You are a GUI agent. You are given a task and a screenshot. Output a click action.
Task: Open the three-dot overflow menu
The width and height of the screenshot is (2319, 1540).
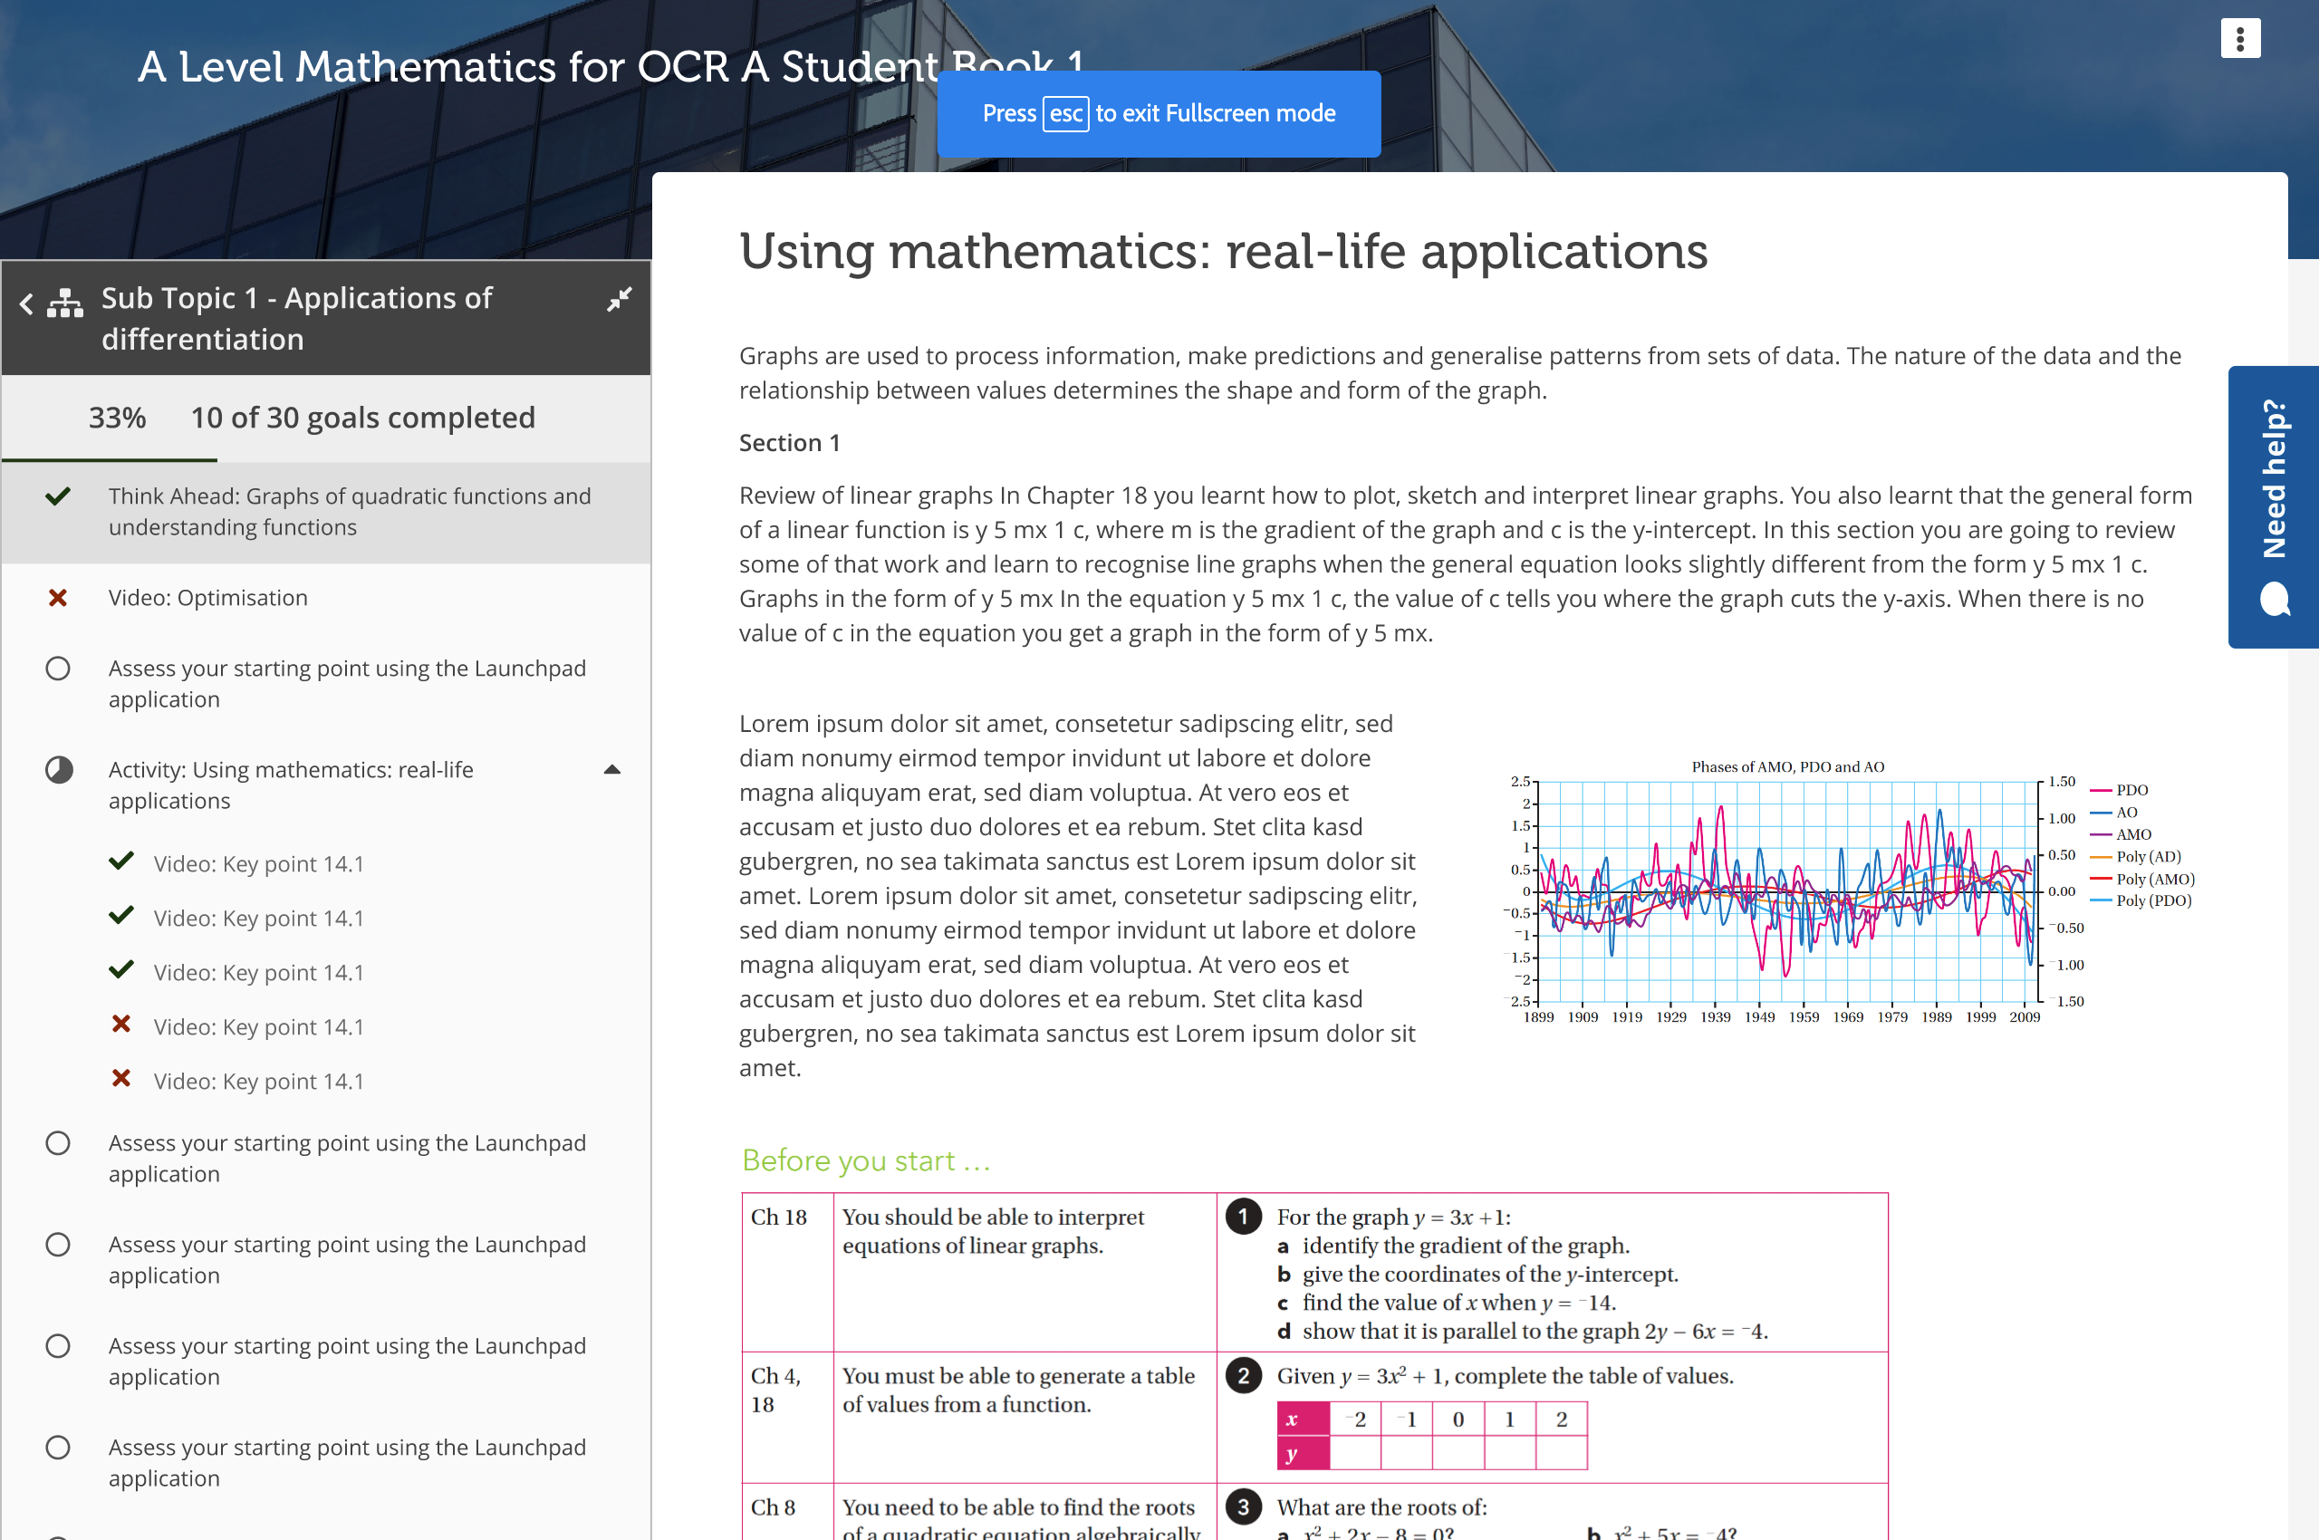2240,37
